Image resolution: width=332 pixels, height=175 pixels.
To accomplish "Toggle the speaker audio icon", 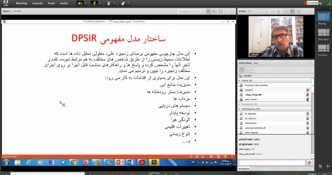I will point(80,3).
